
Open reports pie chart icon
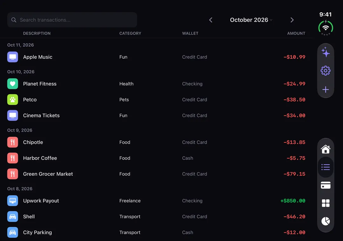click(x=326, y=221)
